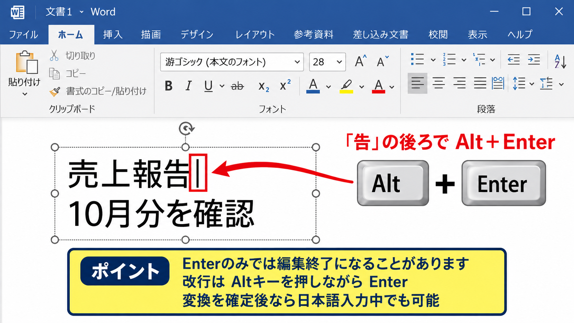Viewport: 574px width, 323px height.
Task: Open the ファイル tab
Action: pos(23,35)
